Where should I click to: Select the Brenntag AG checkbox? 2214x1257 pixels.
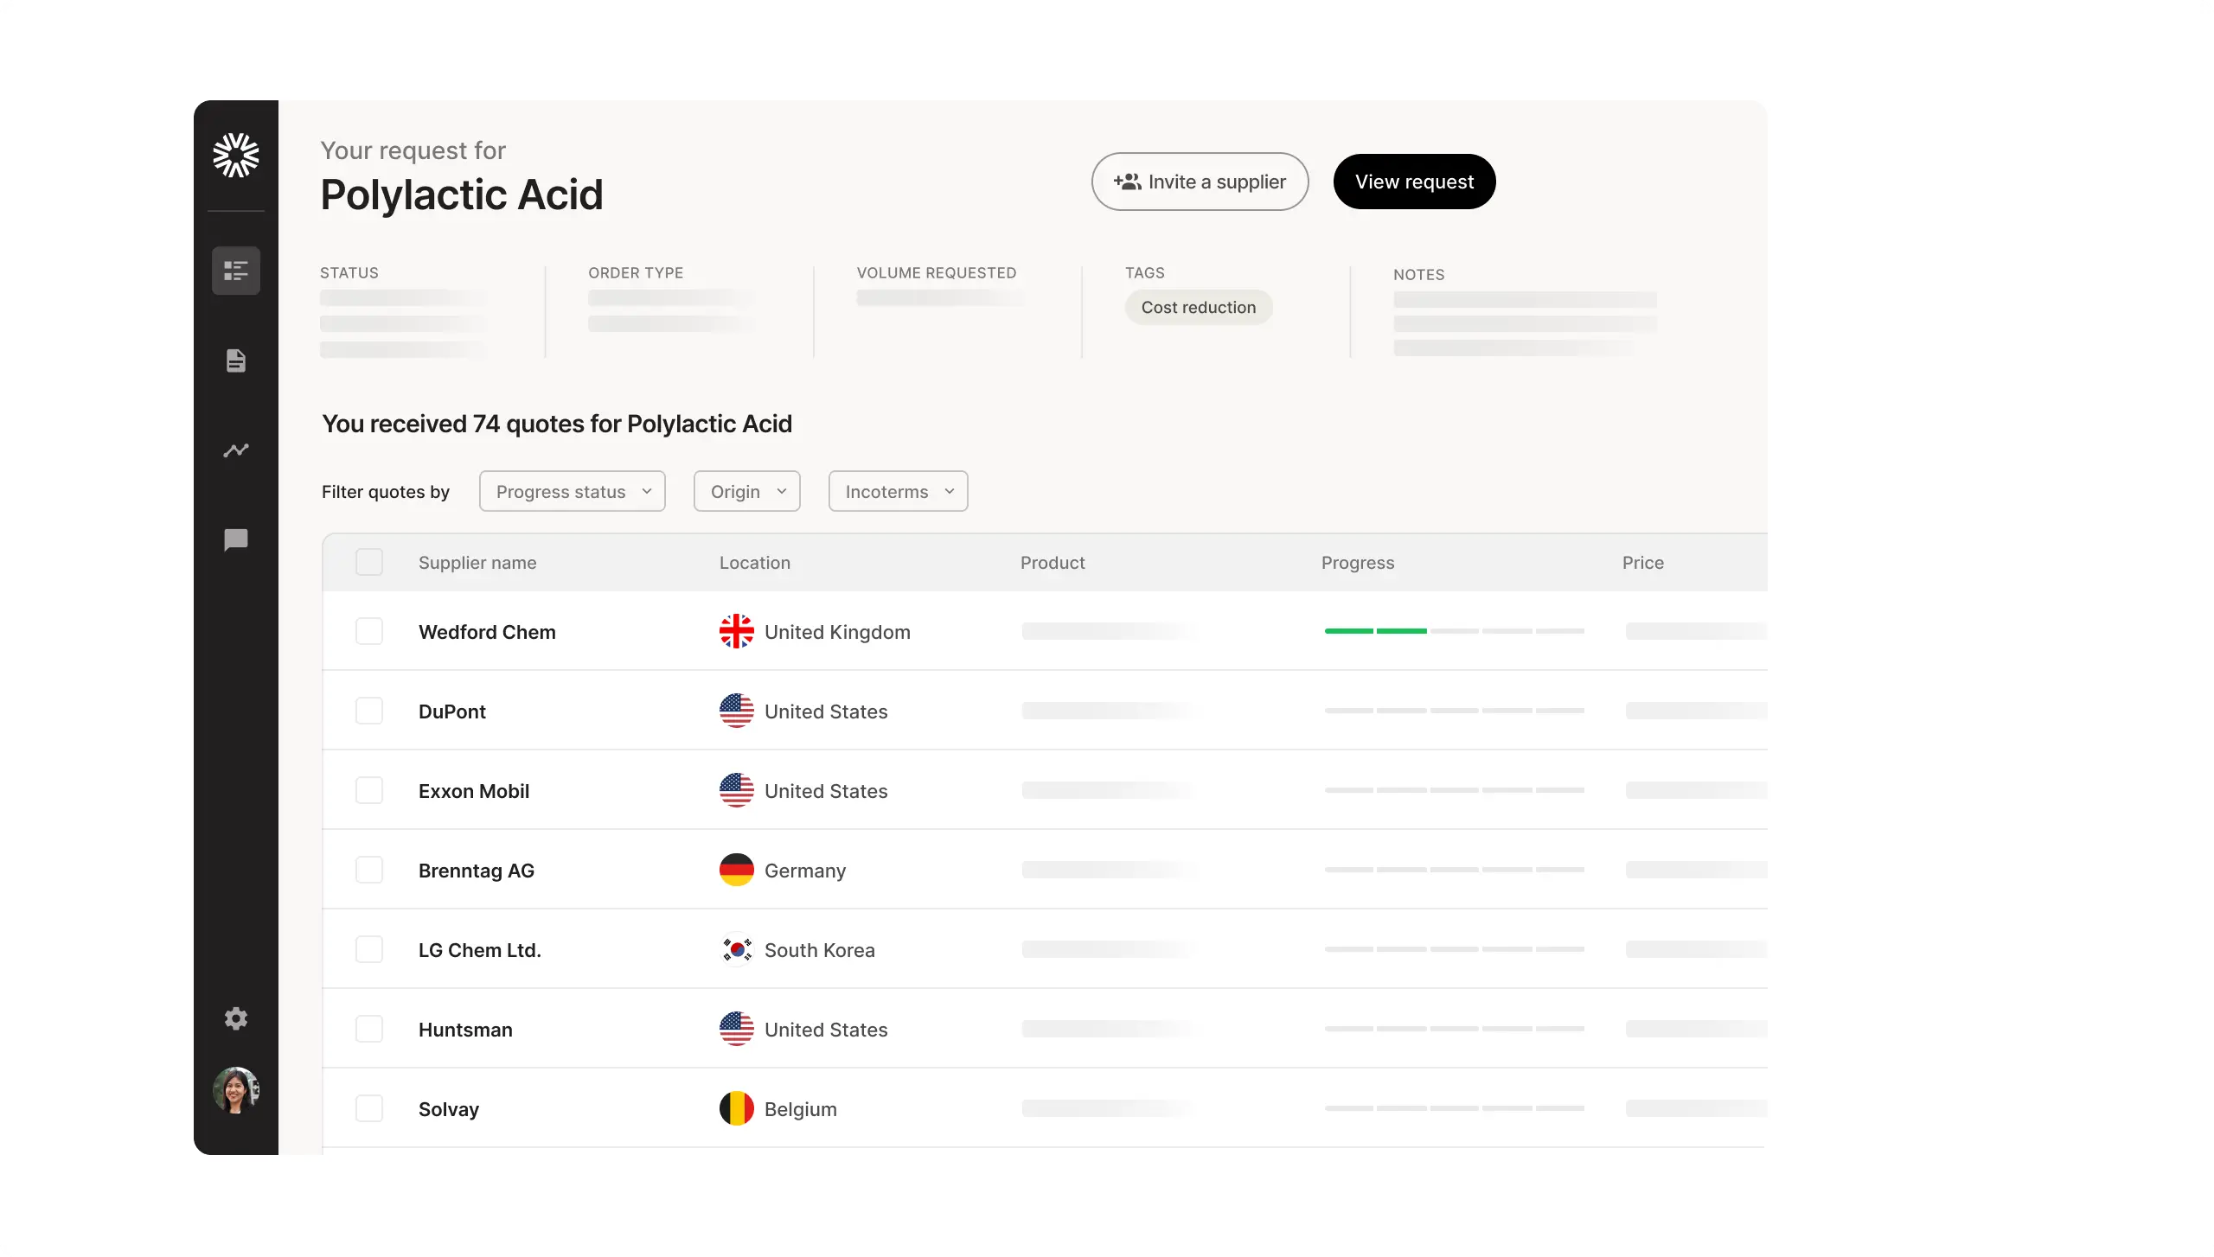click(x=369, y=870)
